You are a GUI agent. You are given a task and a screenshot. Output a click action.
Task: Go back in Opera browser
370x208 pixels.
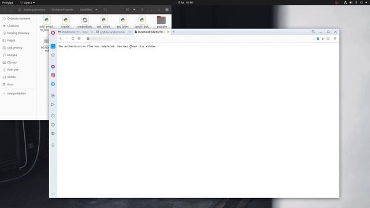coord(60,39)
